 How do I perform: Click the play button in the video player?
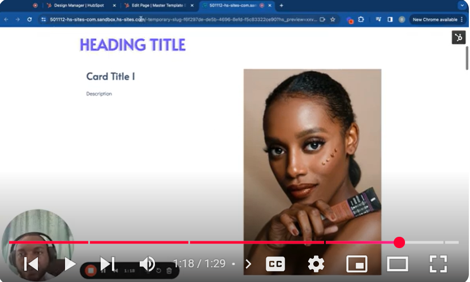coord(70,264)
